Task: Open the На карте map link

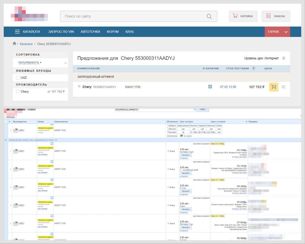Action: [x=188, y=136]
